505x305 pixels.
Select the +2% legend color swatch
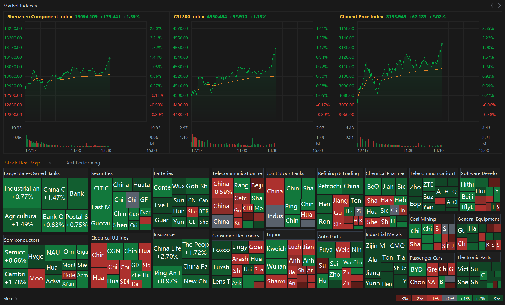pos(480,298)
